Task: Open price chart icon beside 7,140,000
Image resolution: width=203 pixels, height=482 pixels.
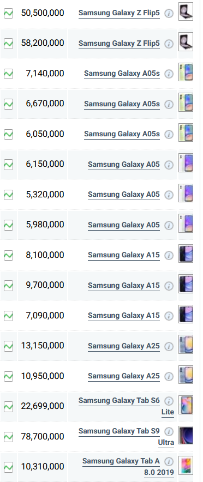Action: coord(8,74)
